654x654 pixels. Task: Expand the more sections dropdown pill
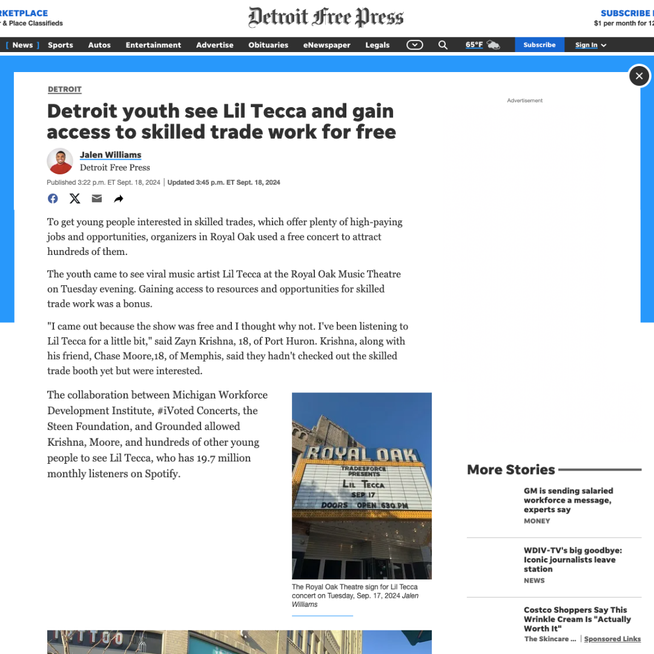(x=415, y=45)
